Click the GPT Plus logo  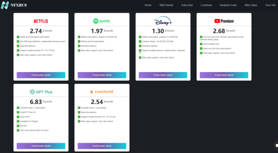click(x=41, y=92)
